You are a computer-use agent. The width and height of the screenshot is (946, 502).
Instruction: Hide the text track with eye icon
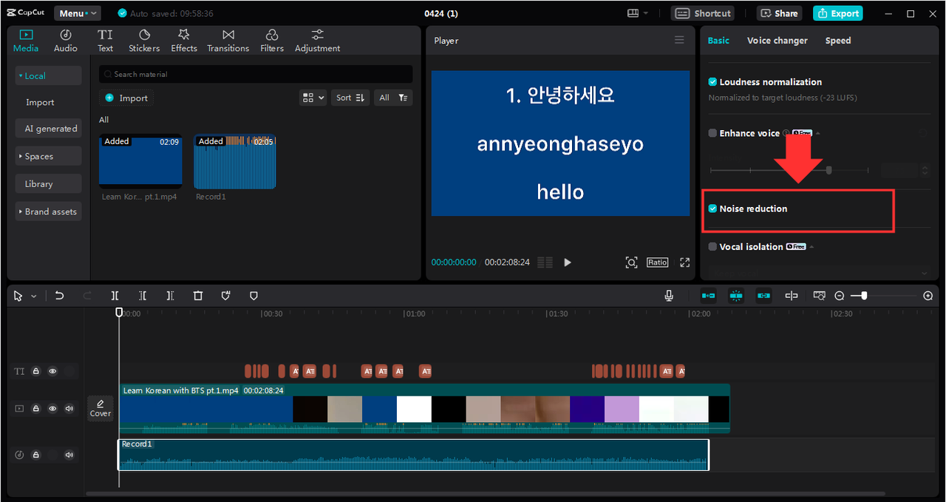pyautogui.click(x=52, y=371)
